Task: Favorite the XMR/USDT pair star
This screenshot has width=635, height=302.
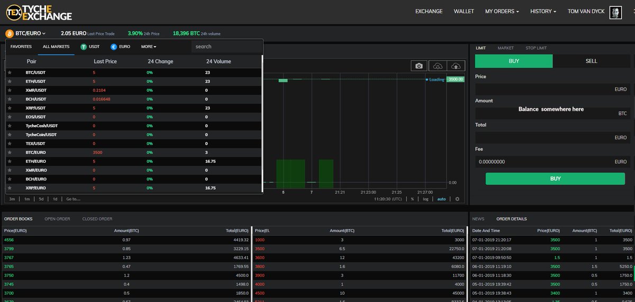Action: pos(10,90)
